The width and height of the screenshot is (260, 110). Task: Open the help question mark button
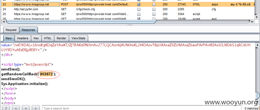click(6, 108)
